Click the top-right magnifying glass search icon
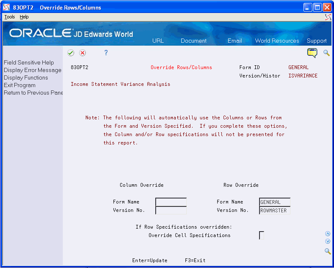Image resolution: width=334 pixels, height=268 pixels. pyautogui.click(x=326, y=53)
